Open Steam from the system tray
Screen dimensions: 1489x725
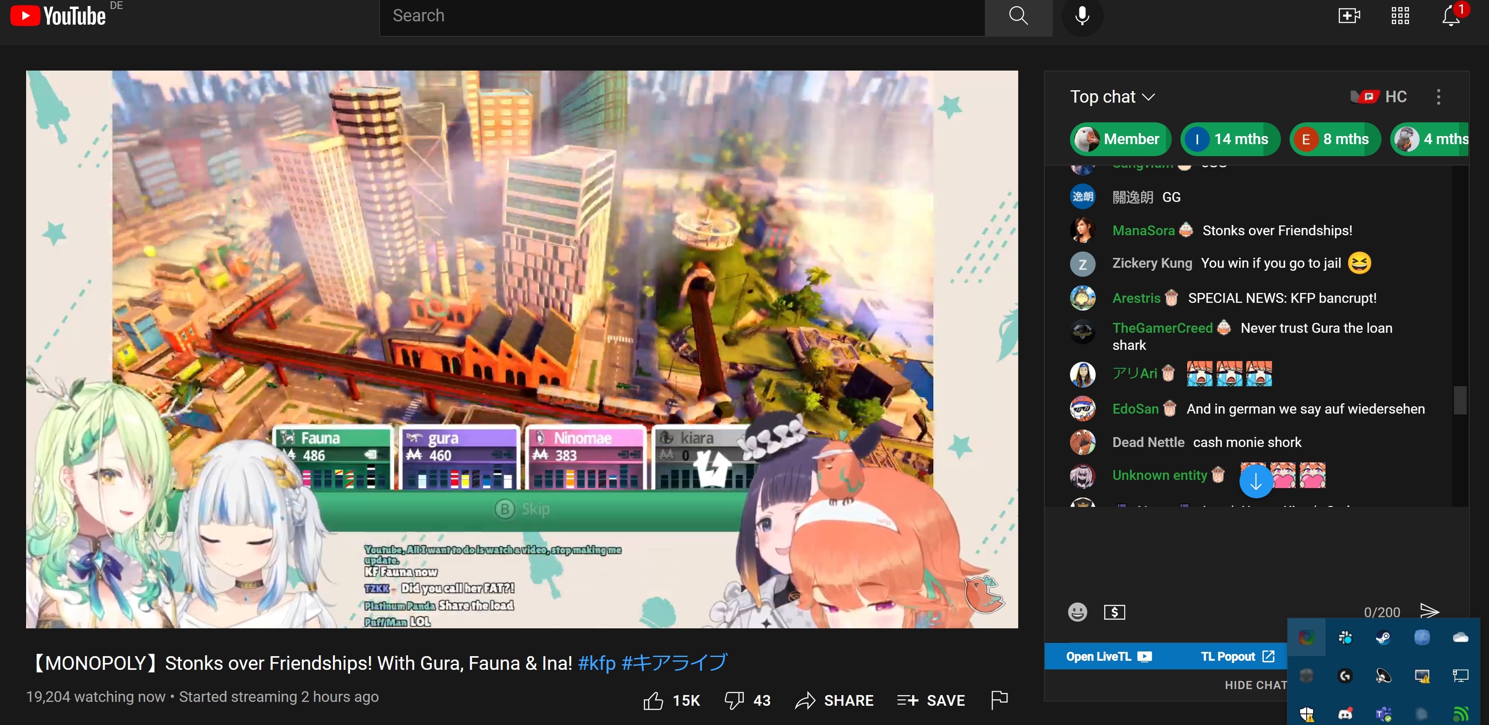tap(1382, 637)
